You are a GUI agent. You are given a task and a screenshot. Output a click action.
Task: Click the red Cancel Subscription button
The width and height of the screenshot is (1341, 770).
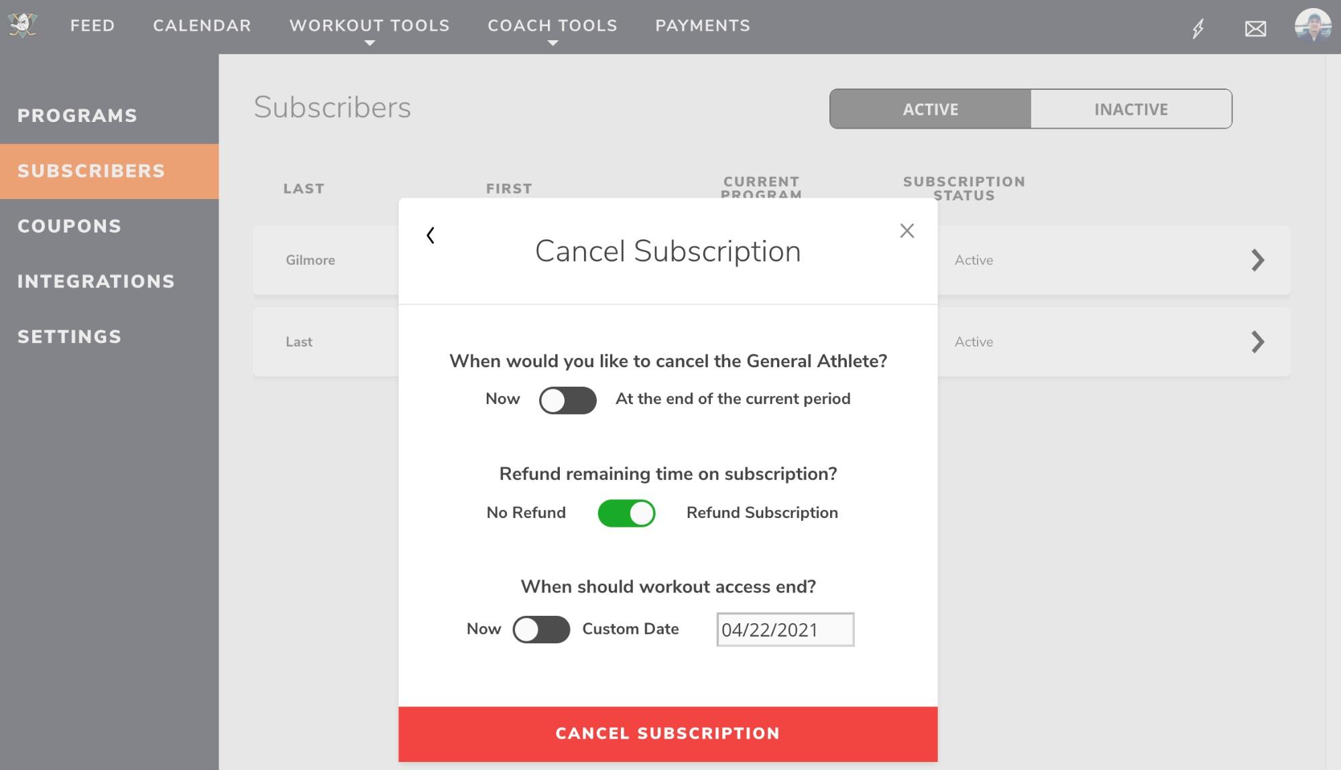tap(668, 734)
